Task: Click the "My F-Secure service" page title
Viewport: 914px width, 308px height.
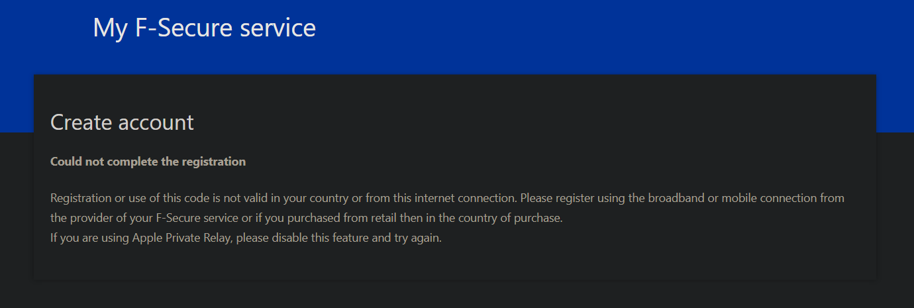Action: pos(204,28)
